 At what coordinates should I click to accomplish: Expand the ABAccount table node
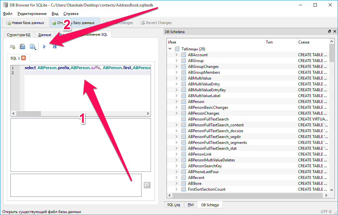coord(177,55)
